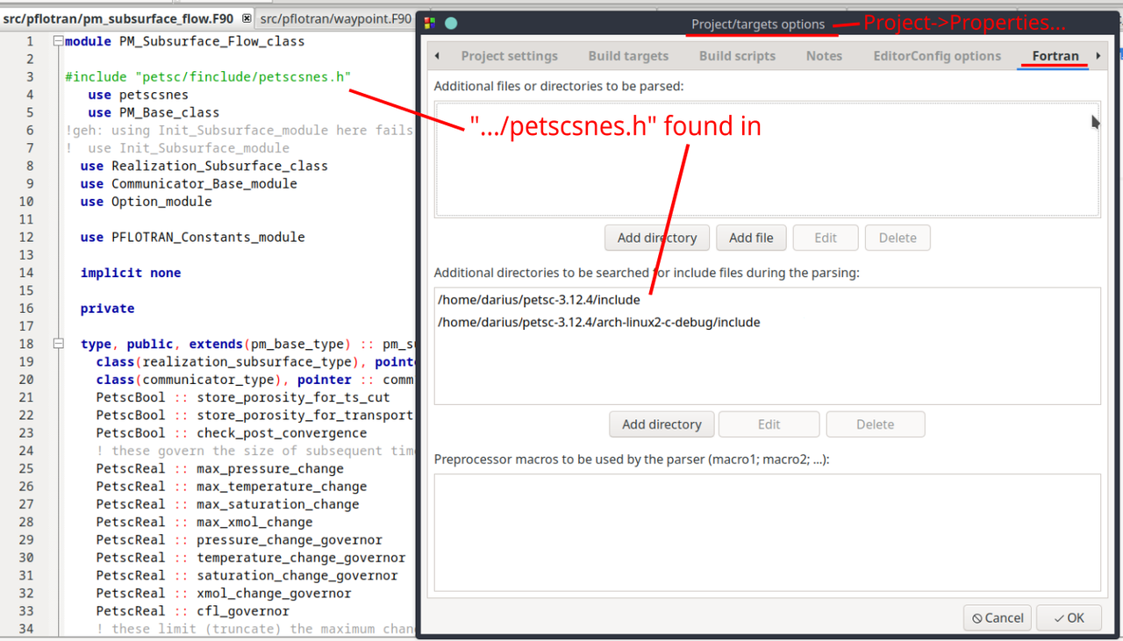
Task: Click 'PetscReal :: cfl_governor' line
Action: (193, 610)
